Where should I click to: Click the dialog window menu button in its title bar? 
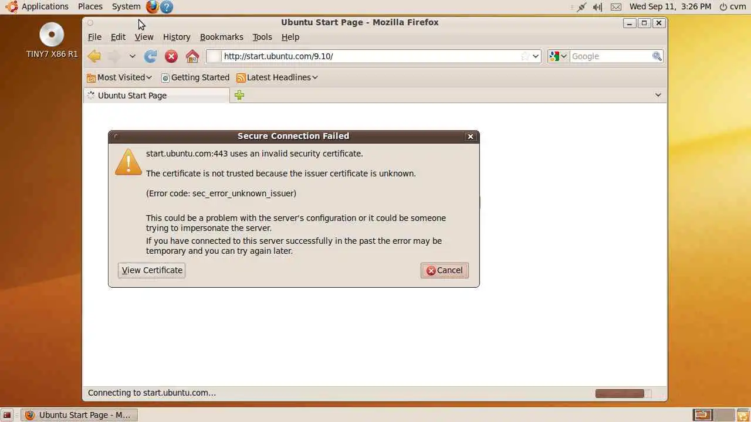click(116, 137)
